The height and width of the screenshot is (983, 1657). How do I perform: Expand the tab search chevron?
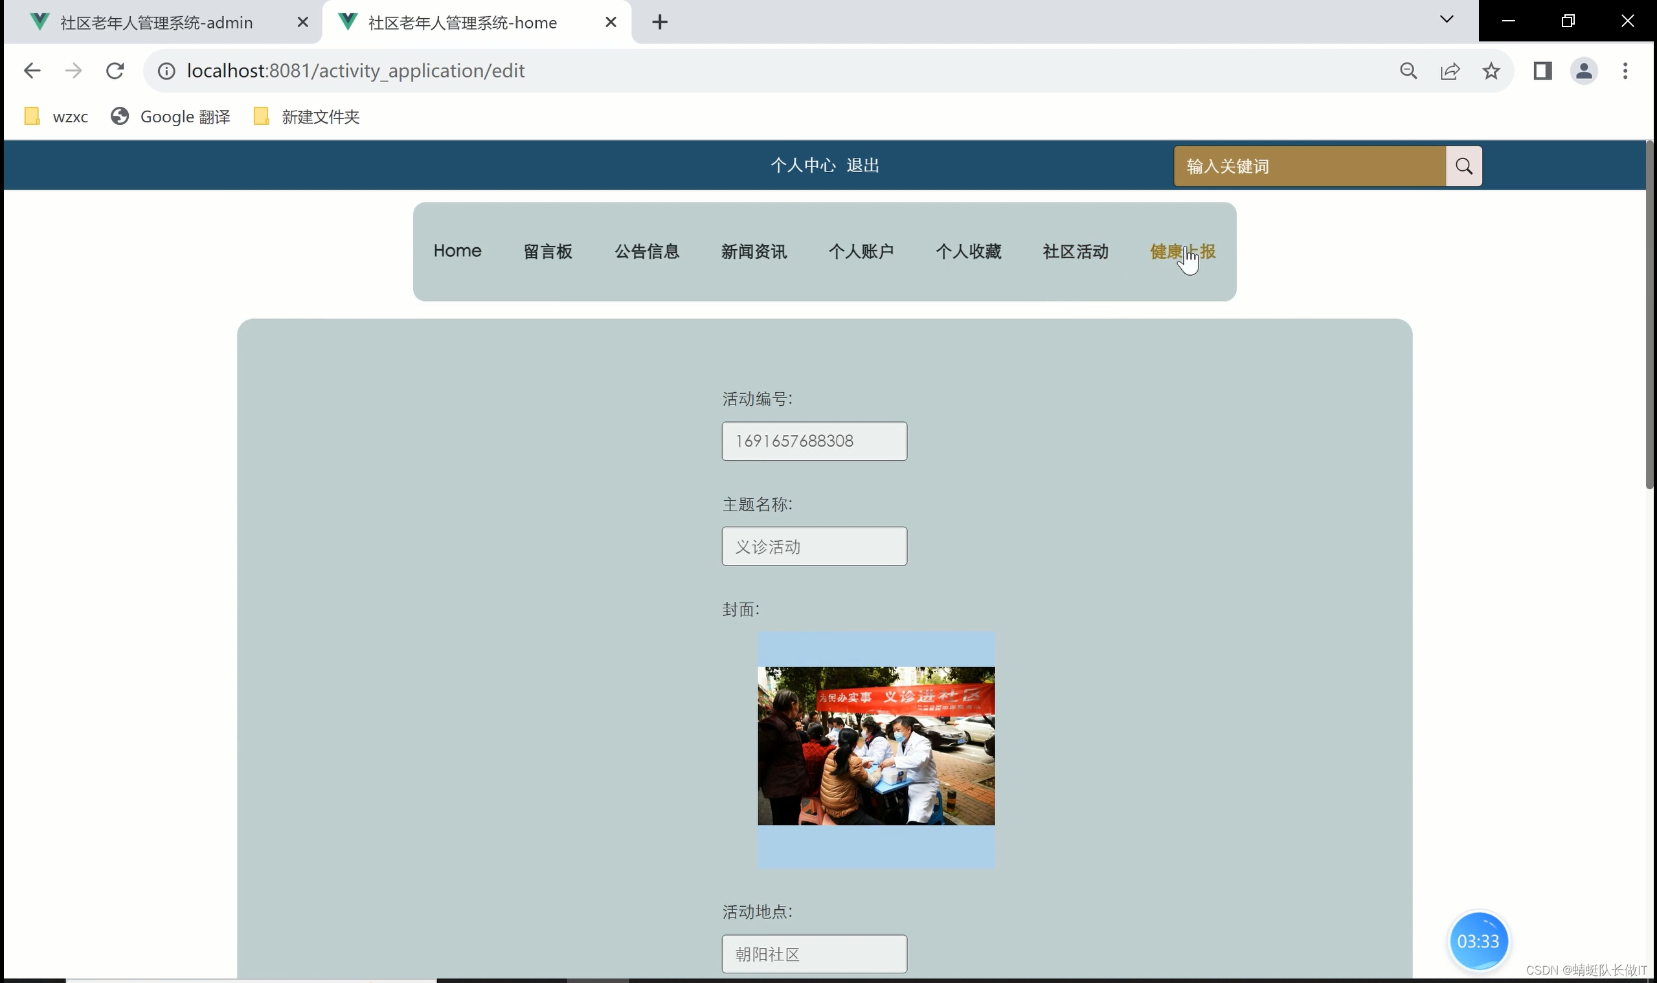click(x=1446, y=20)
